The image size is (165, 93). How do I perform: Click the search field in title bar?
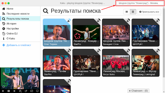point(140,3)
